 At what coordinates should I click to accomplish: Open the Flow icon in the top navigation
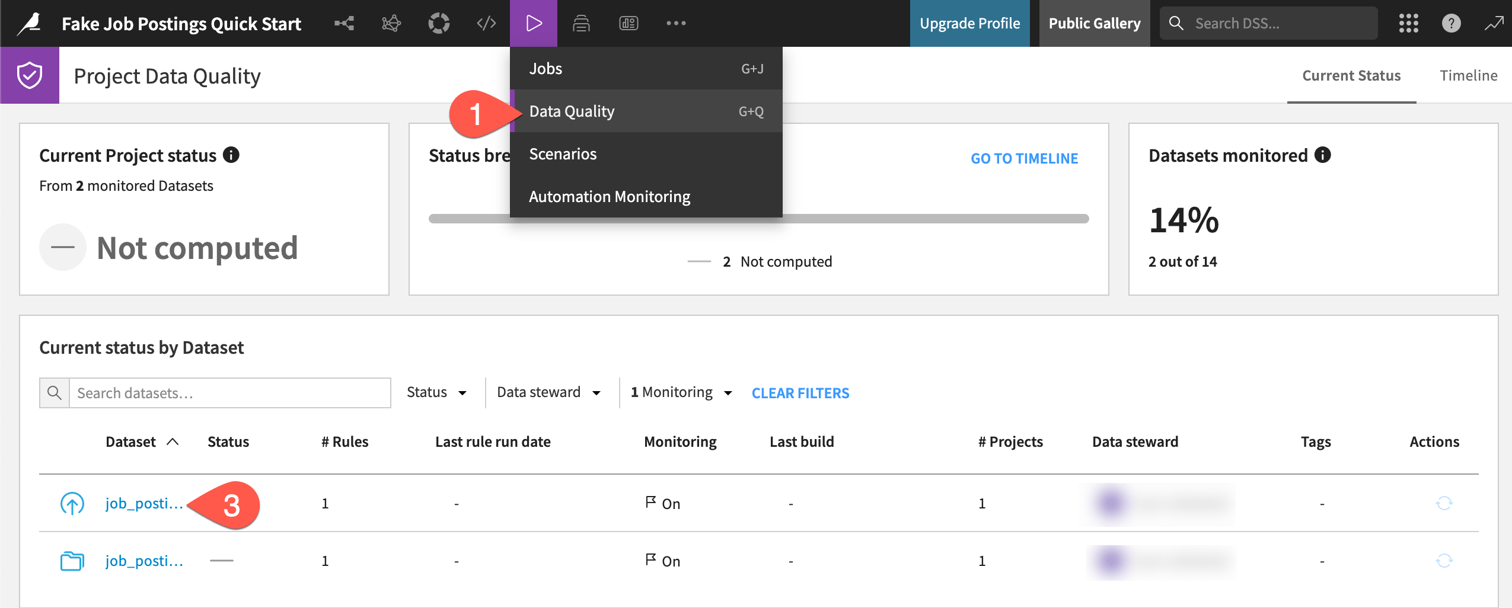click(344, 23)
